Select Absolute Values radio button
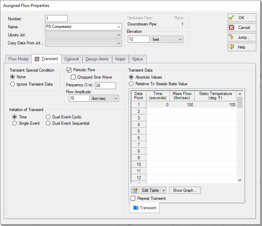 (x=131, y=77)
